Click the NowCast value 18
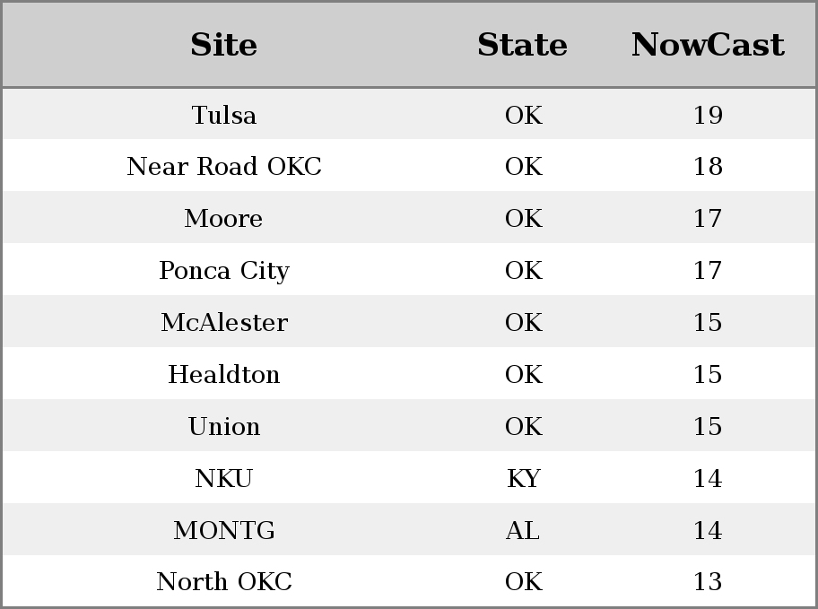The width and height of the screenshot is (818, 609). click(x=708, y=167)
